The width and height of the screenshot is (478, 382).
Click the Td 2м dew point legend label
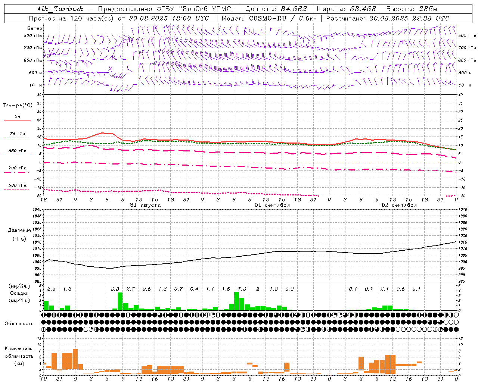tap(18, 134)
